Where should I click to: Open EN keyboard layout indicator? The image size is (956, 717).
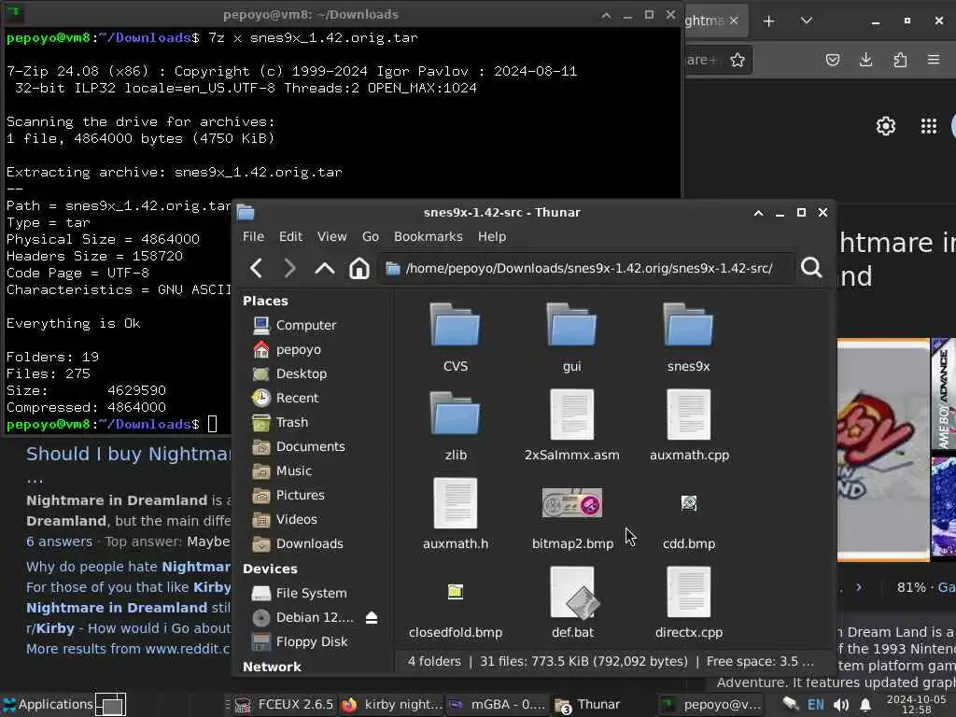816,706
